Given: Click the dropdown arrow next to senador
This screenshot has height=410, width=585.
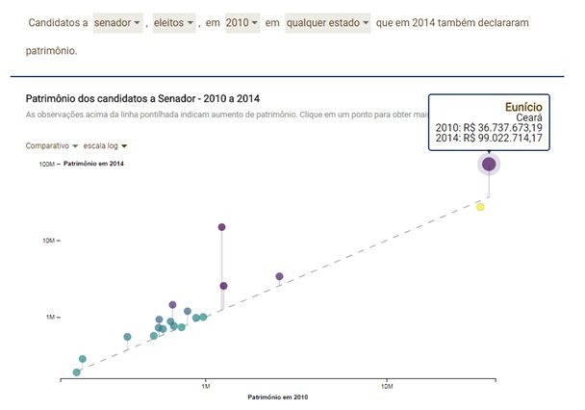Looking at the screenshot, I should 137,23.
